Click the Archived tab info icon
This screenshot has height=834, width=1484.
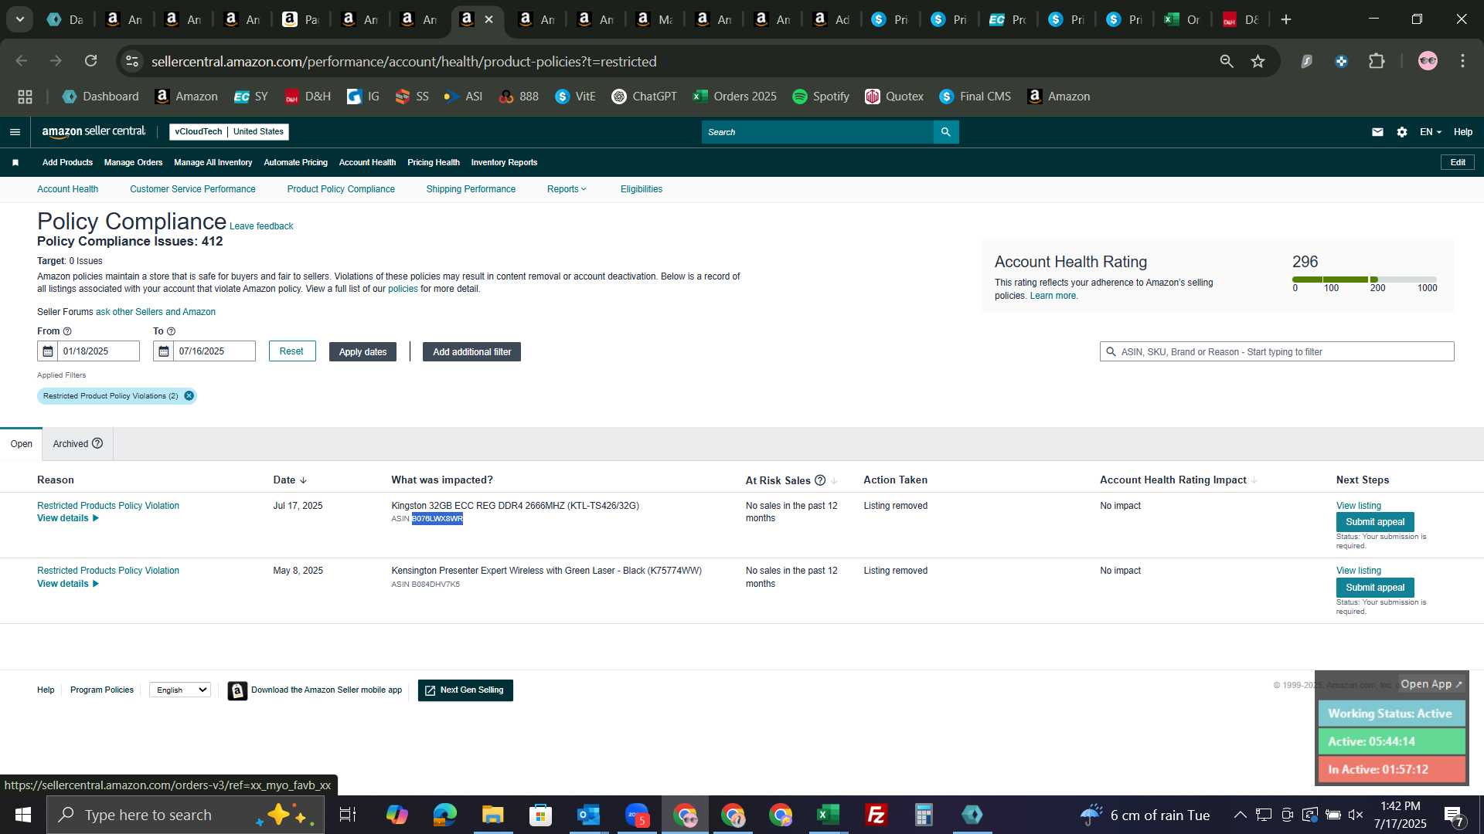click(x=97, y=443)
